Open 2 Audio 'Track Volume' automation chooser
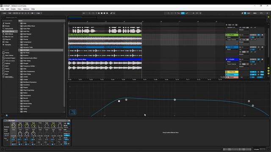The image size is (271, 152). coord(232,40)
